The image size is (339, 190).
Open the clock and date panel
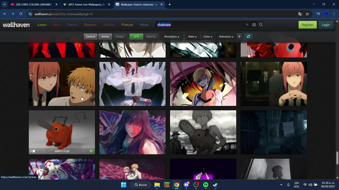(x=328, y=185)
